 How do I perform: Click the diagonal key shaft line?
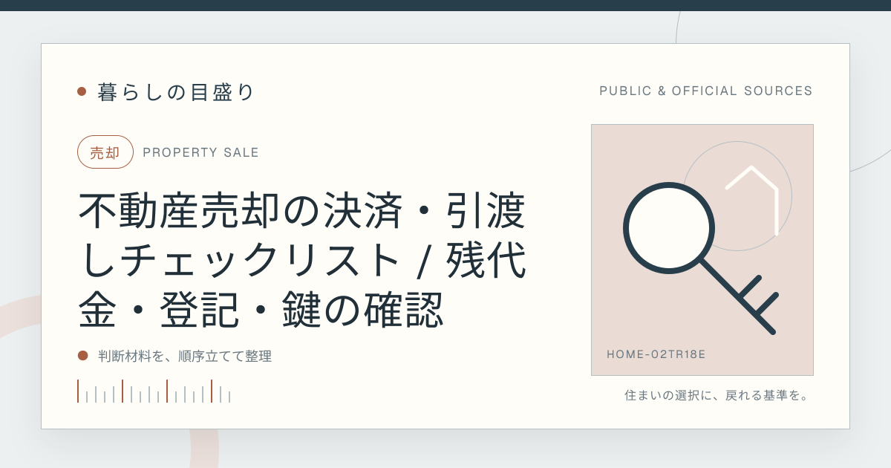737,296
